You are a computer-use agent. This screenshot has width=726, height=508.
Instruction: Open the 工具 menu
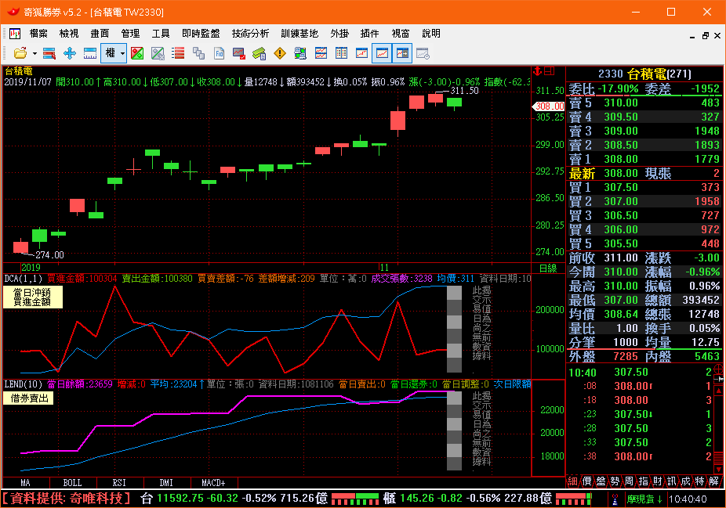click(x=161, y=34)
